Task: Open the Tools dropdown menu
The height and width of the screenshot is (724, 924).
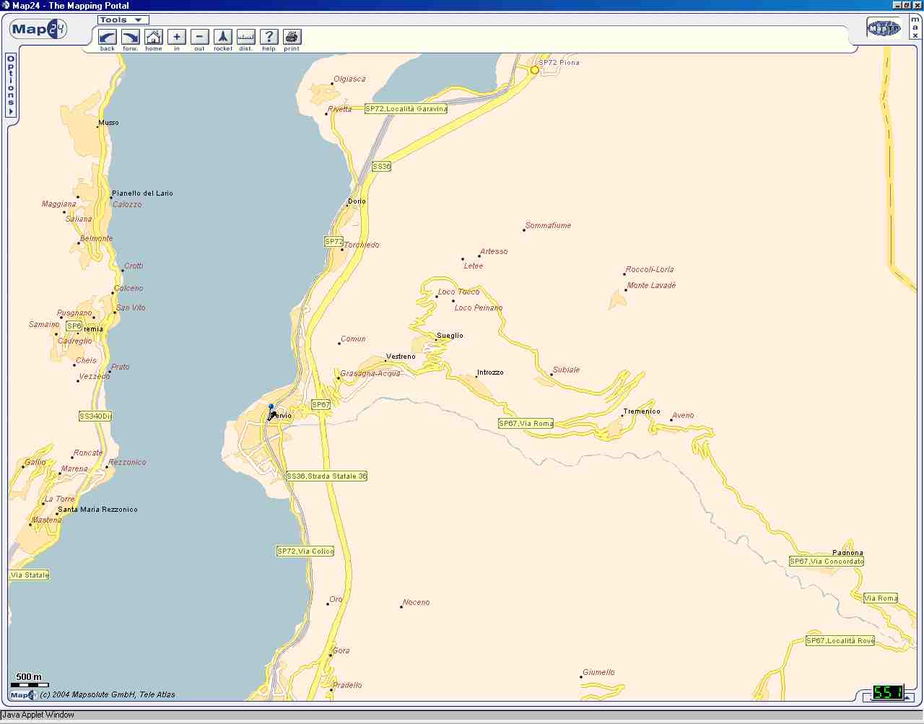Action: click(x=123, y=20)
